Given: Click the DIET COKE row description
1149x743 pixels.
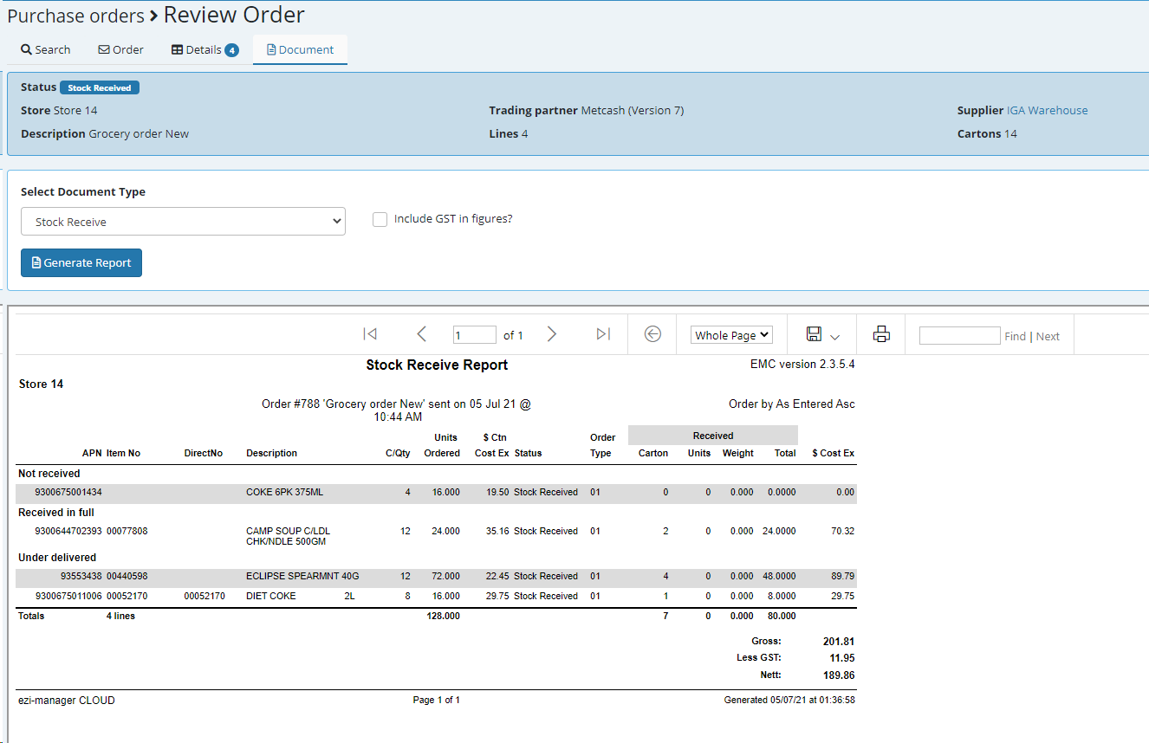Looking at the screenshot, I should tap(300, 596).
